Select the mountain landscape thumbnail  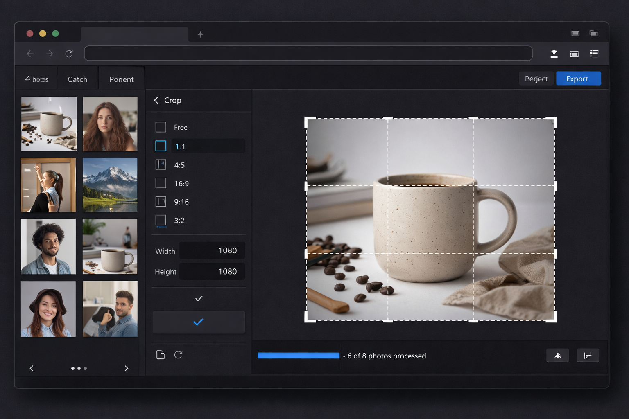110,185
